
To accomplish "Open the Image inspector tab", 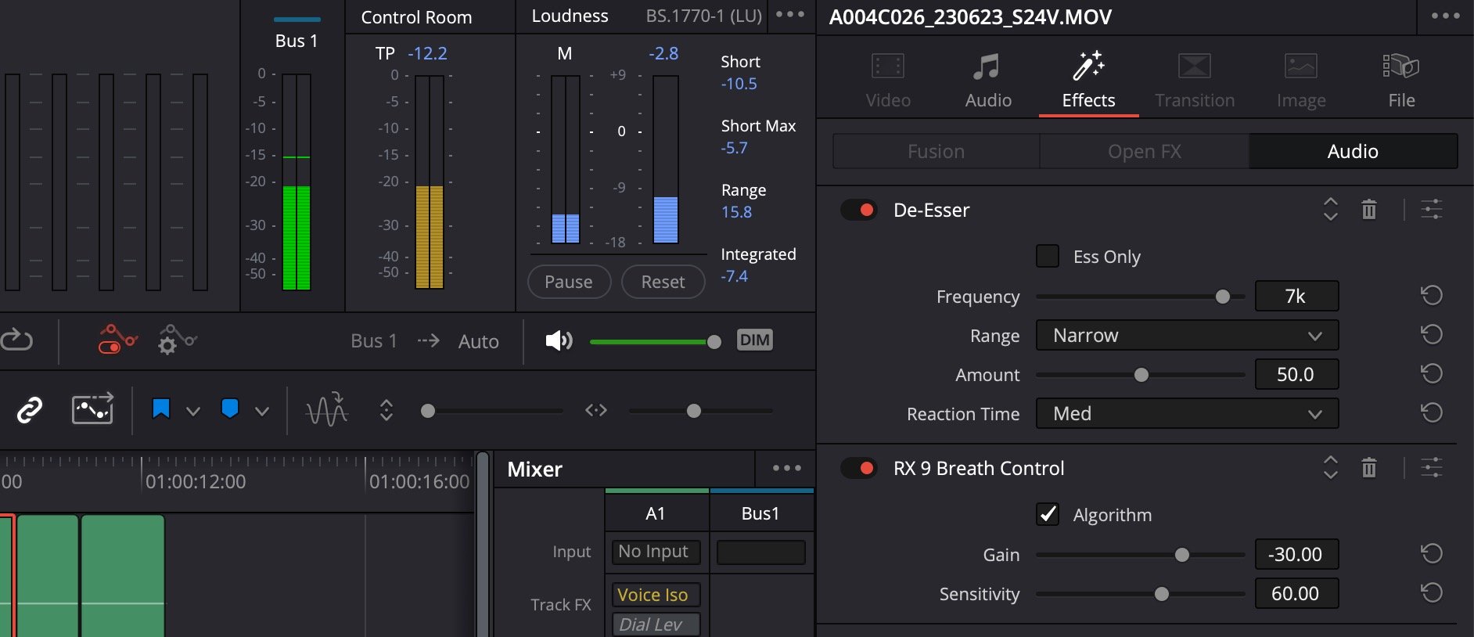I will [x=1301, y=80].
